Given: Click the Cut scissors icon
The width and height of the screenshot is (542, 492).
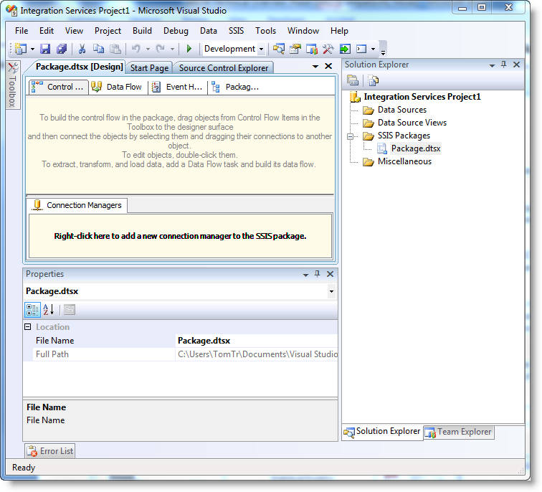Looking at the screenshot, I should (82, 49).
